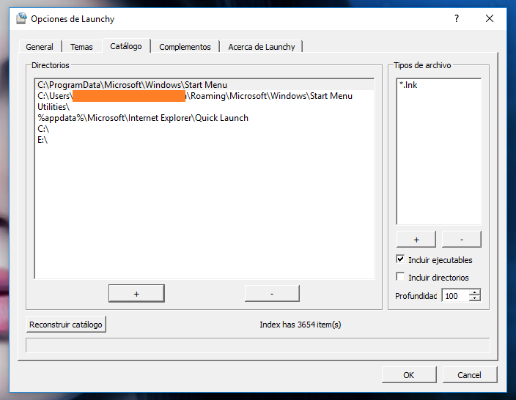Go to Acerca de Launchy tab

point(262,47)
